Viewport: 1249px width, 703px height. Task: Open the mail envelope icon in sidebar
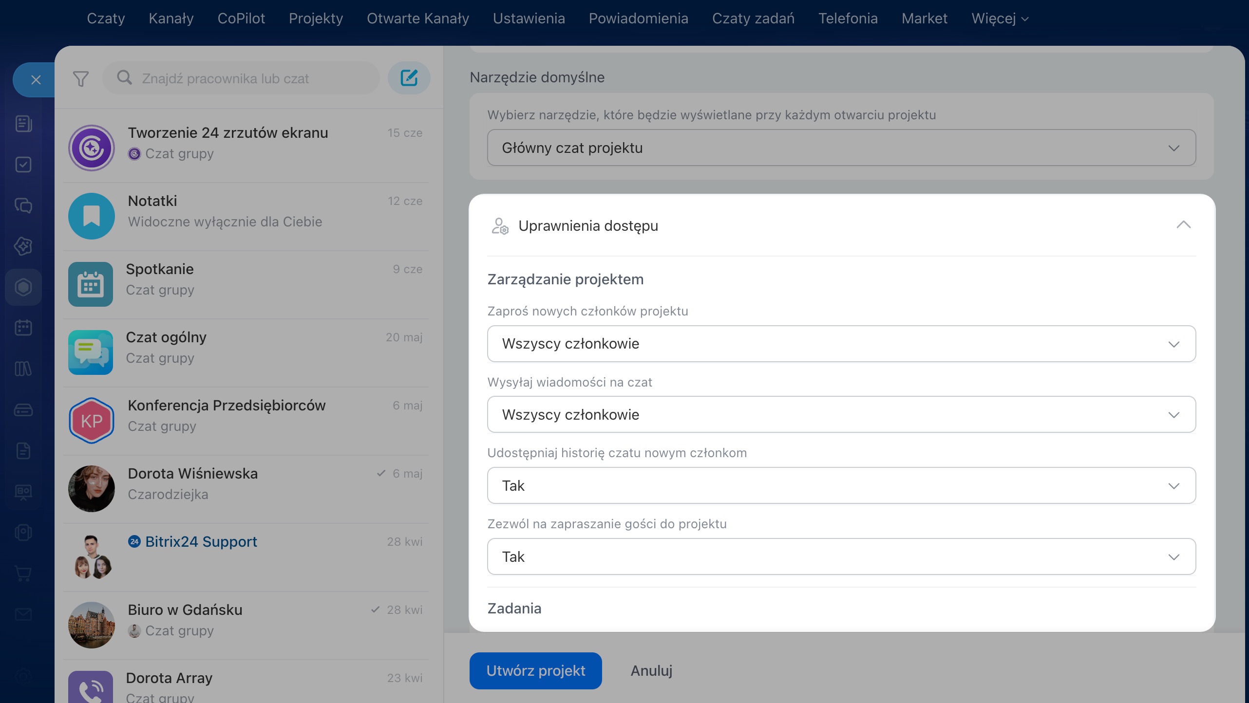23,614
